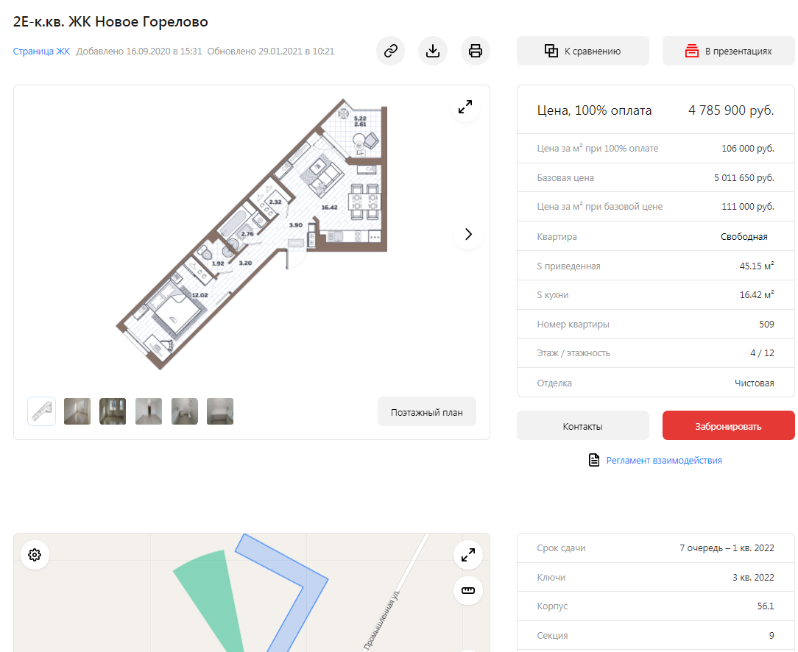
Task: Select the third photo thumbnail
Action: (x=149, y=411)
